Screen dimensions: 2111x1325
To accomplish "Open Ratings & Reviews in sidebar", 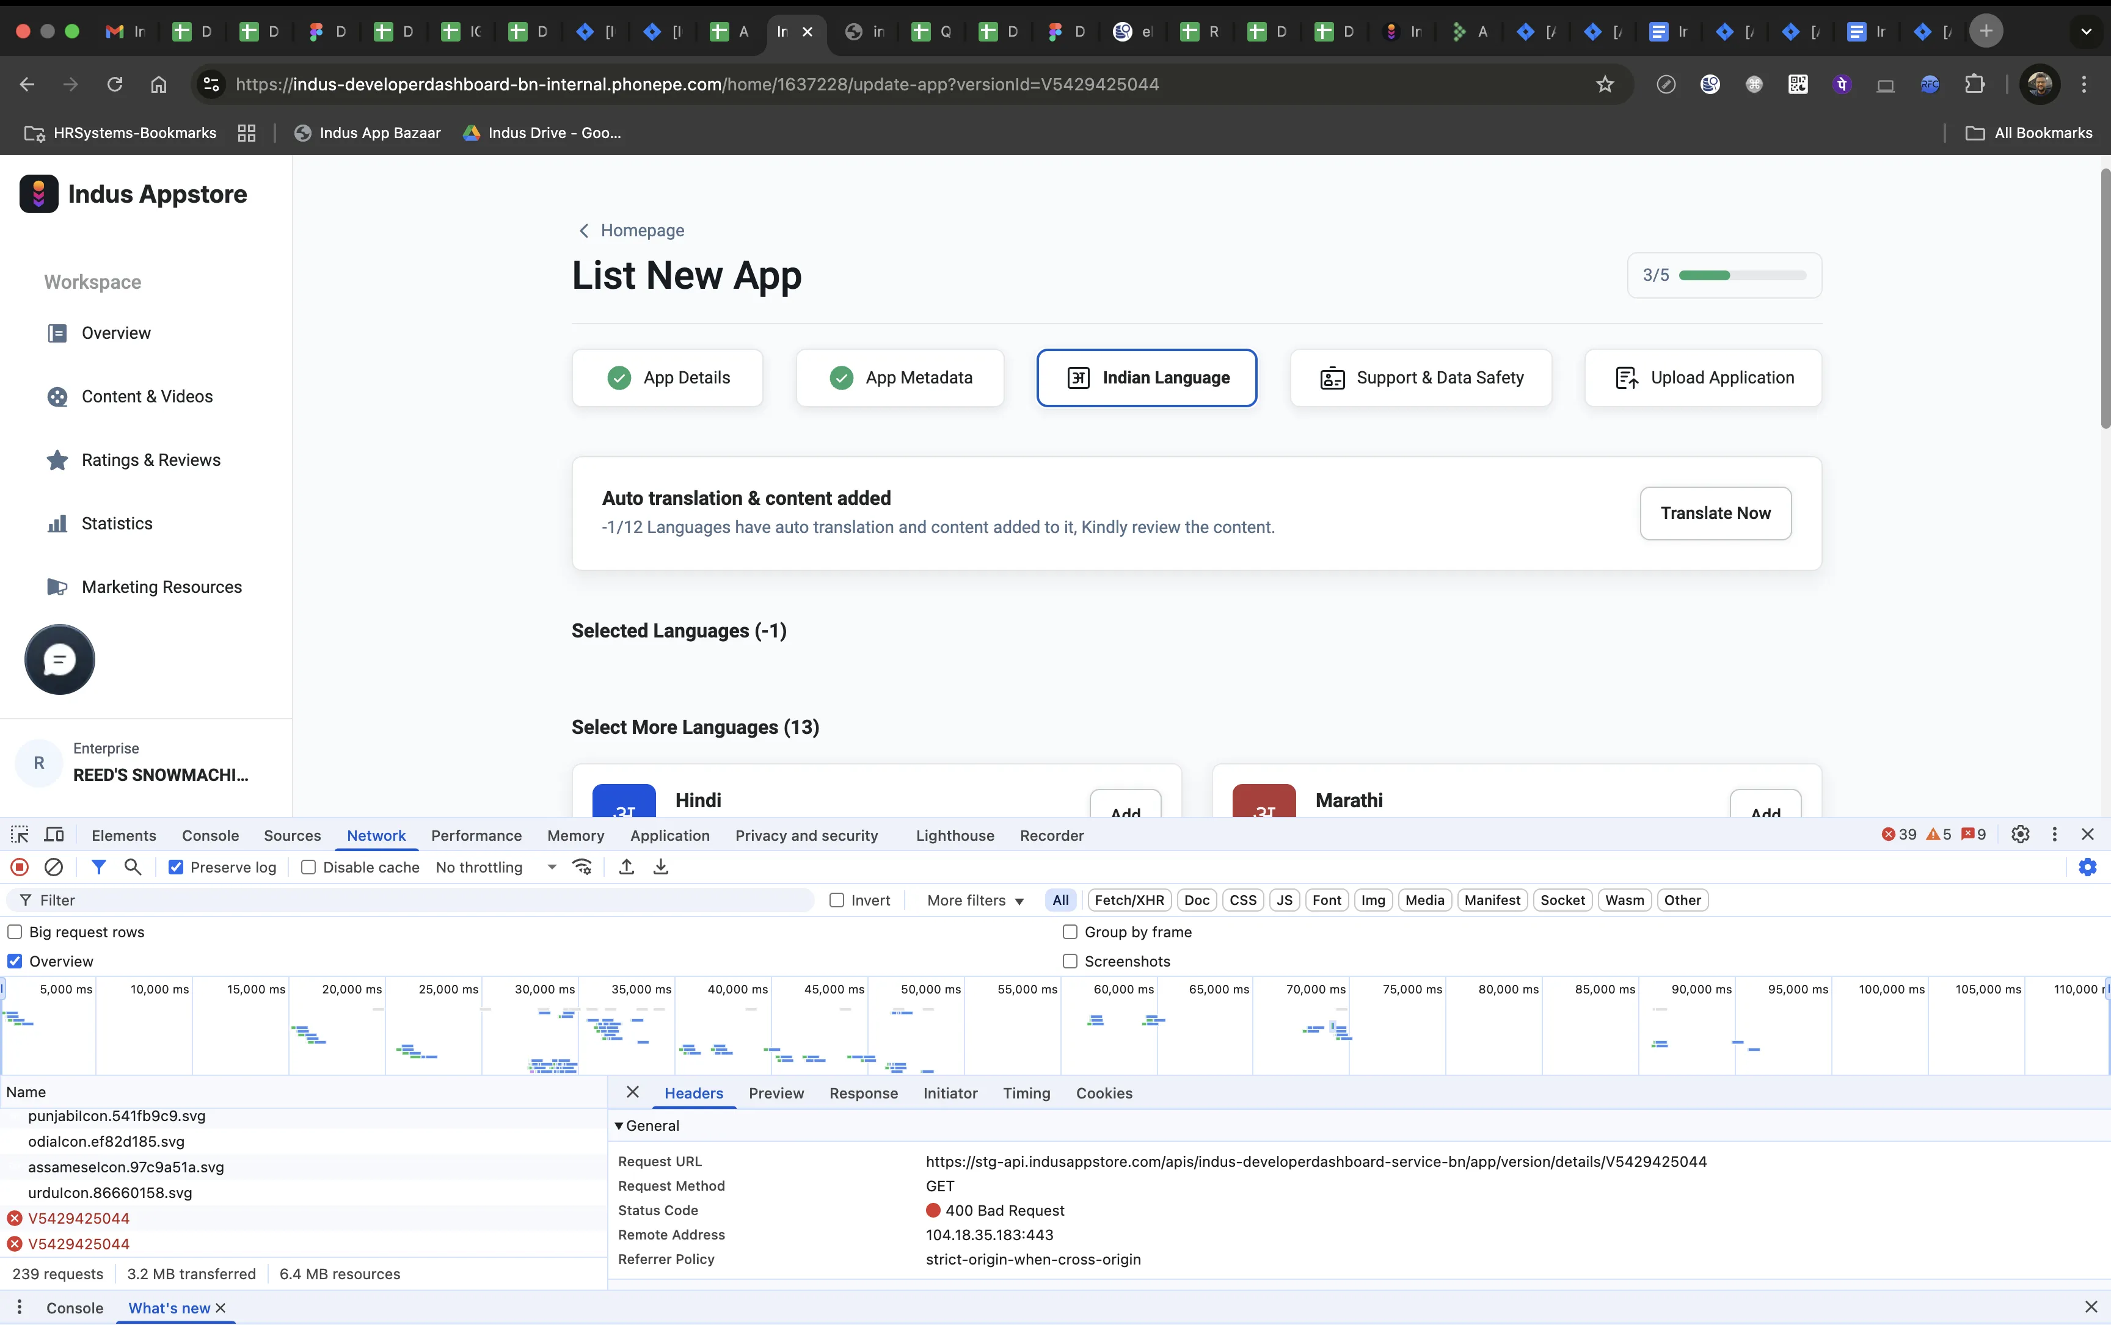I will (x=151, y=460).
